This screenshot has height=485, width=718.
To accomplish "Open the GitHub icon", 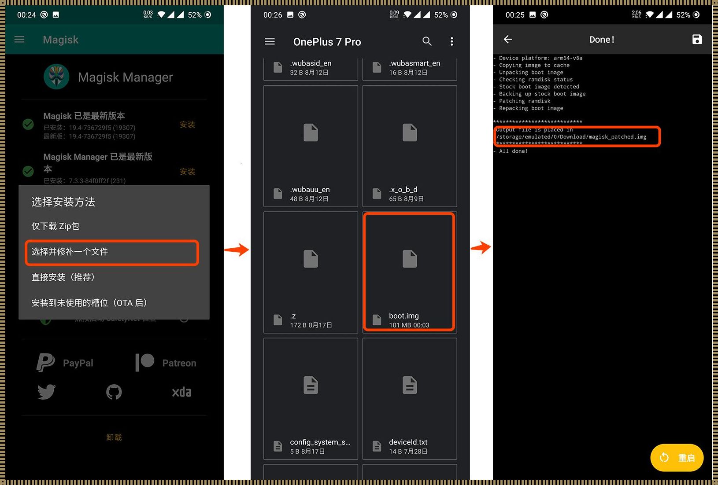I will coord(114,392).
